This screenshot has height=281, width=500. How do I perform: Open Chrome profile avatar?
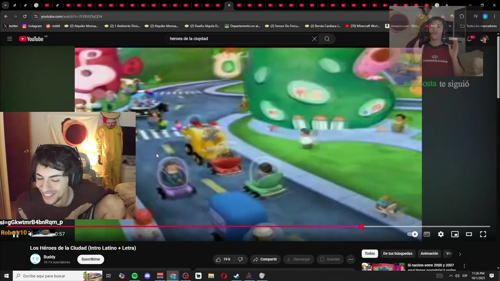tap(485, 16)
